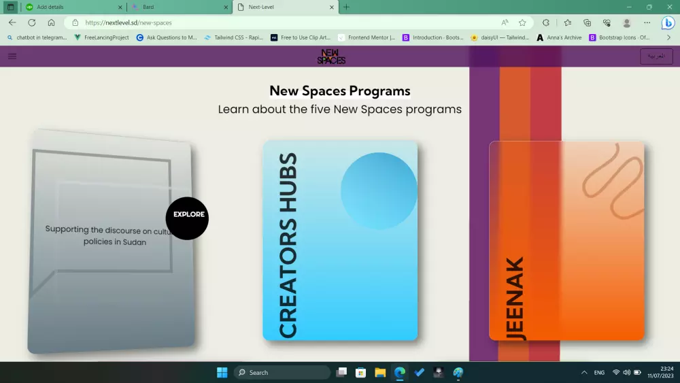Screen dimensions: 680x383
Task: Open Task View on taskbar
Action: [342, 372]
